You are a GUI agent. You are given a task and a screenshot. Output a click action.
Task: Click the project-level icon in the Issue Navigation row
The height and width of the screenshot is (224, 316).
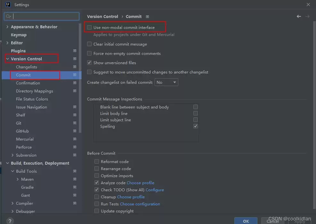click(75, 107)
